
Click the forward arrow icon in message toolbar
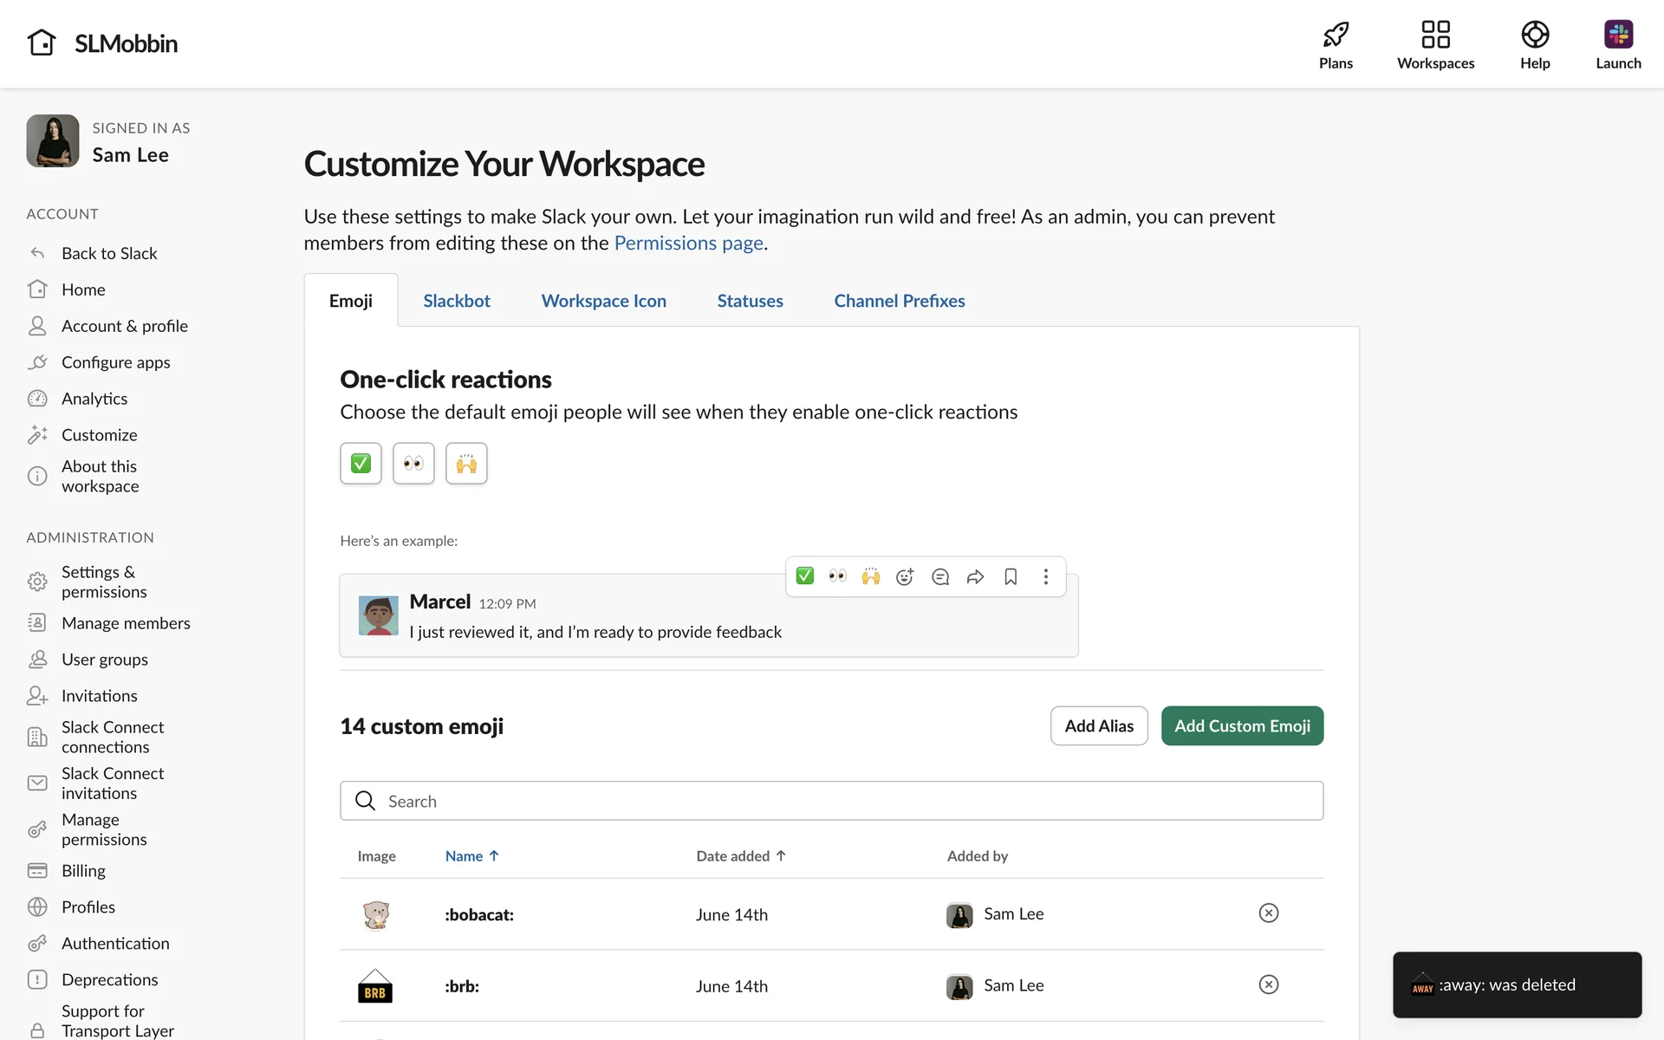pyautogui.click(x=975, y=577)
